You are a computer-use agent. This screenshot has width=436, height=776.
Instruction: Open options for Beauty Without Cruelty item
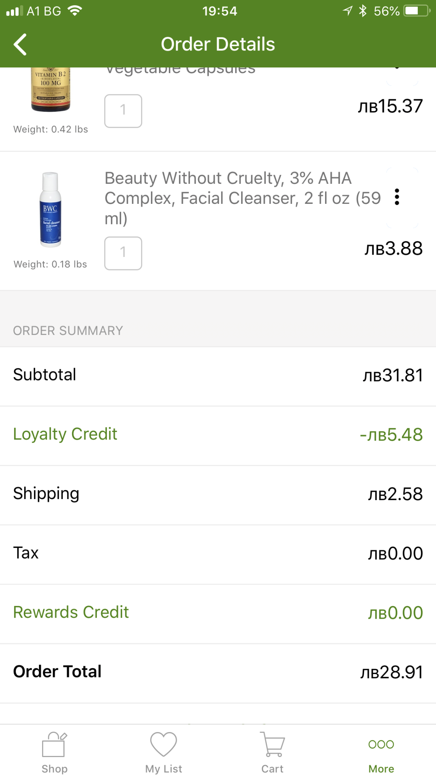(x=397, y=197)
